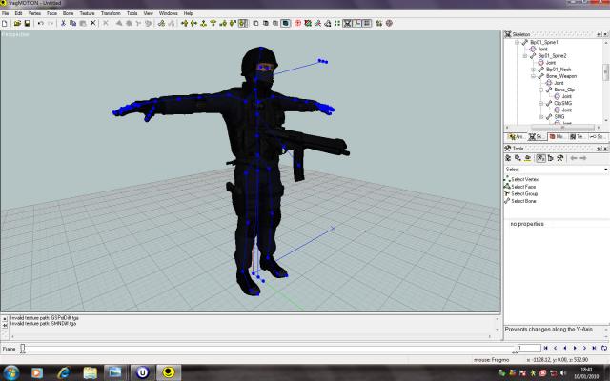The image size is (610, 381).
Task: Click the Undo arrow icon
Action: point(39,22)
